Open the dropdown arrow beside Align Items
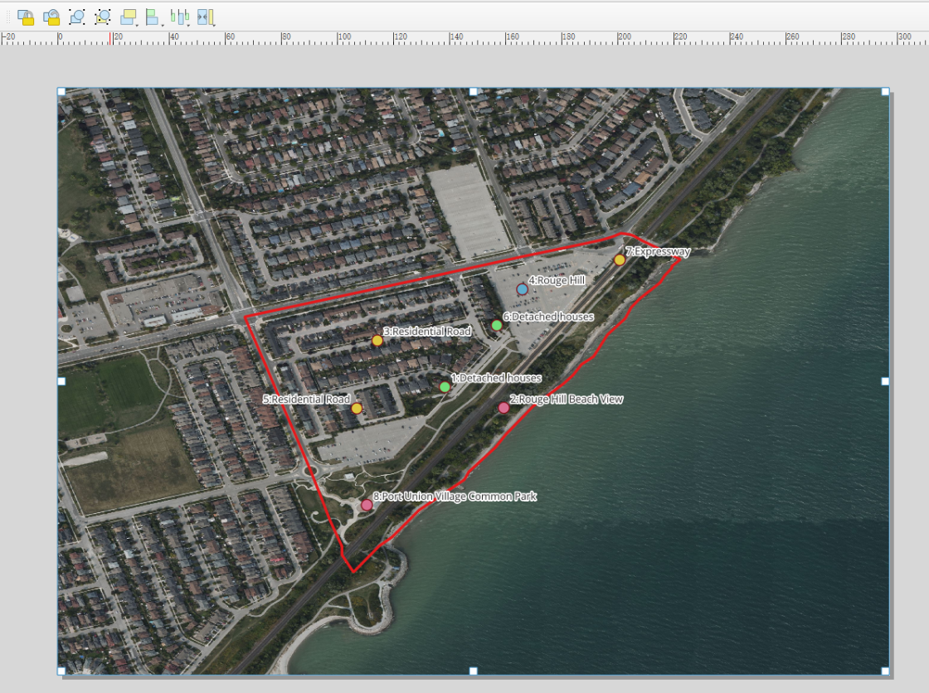The width and height of the screenshot is (929, 693). tap(163, 25)
